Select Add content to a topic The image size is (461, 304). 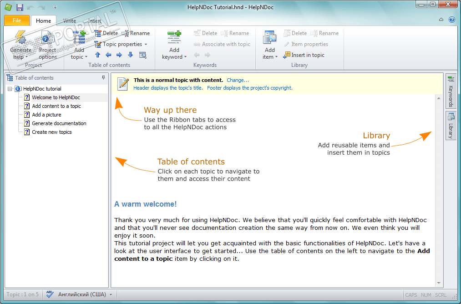[x=56, y=106]
